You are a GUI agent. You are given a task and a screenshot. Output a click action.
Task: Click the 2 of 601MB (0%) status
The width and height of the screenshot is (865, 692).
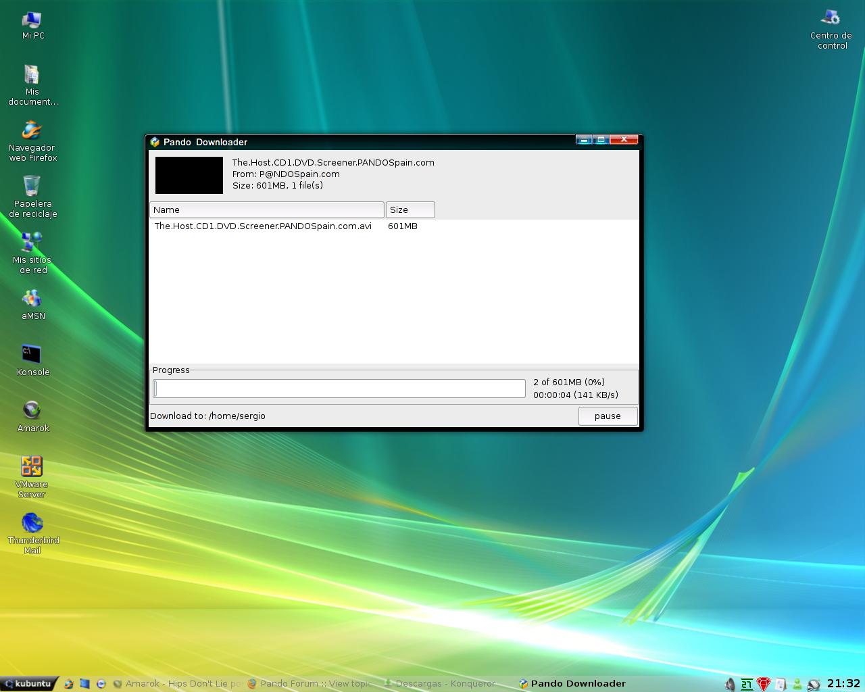tap(569, 382)
